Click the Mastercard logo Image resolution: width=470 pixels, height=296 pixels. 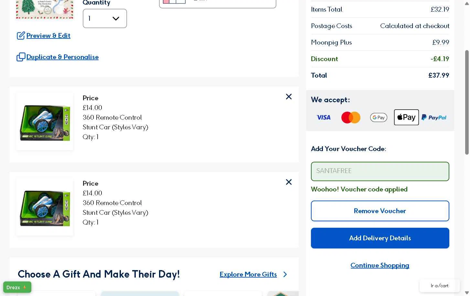pos(351,117)
